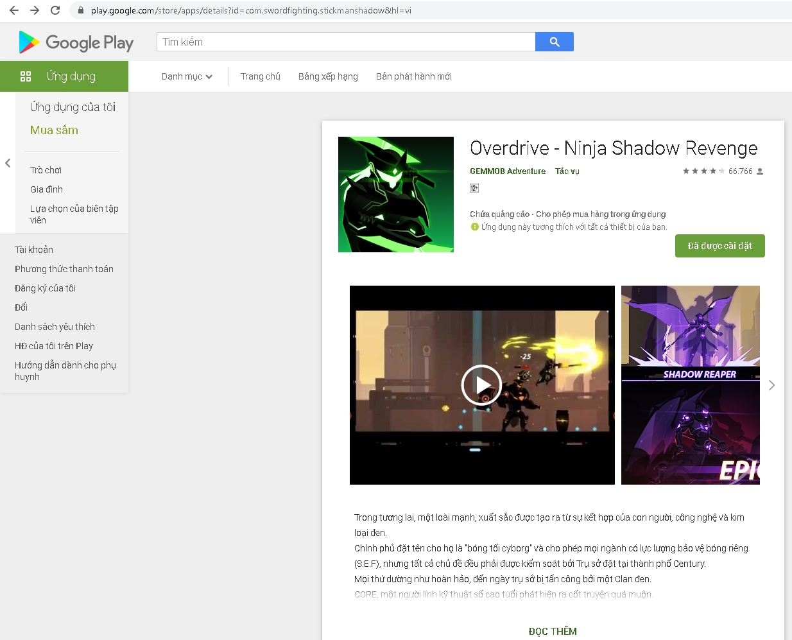Open Tài khoản settings
This screenshot has width=792, height=640.
click(x=34, y=250)
